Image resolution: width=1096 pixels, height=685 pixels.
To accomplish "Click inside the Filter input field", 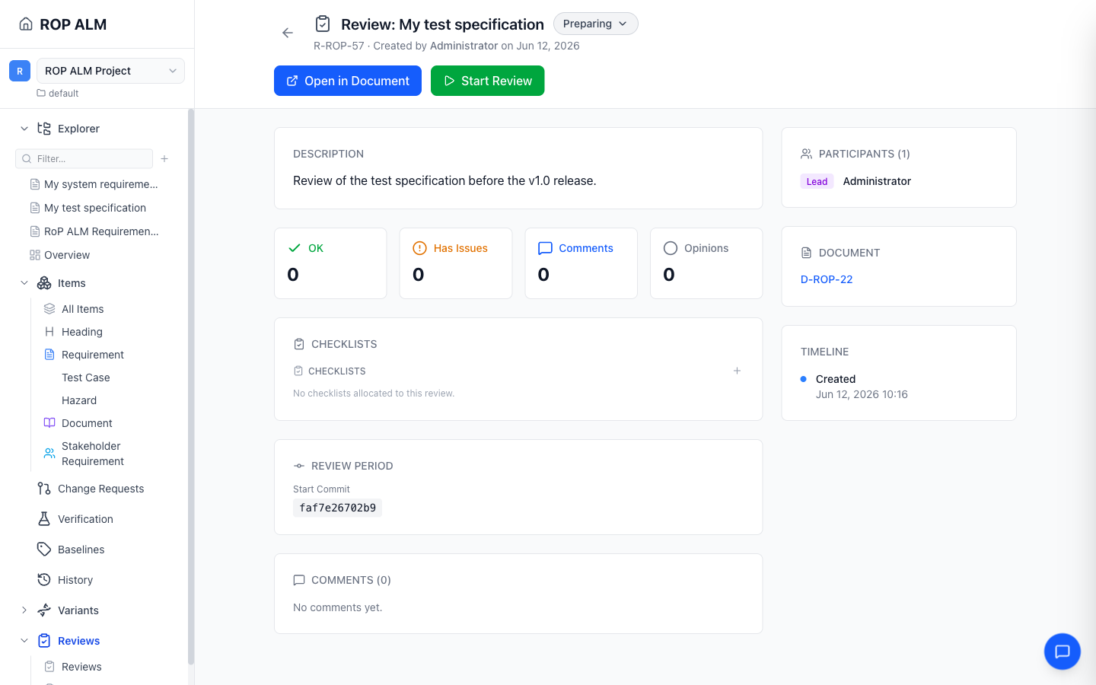I will pyautogui.click(x=84, y=158).
